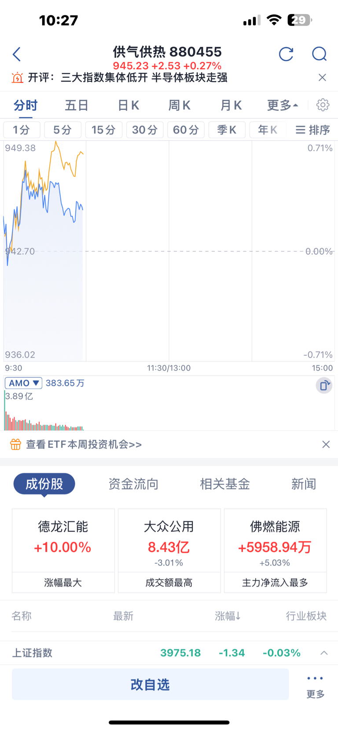The width and height of the screenshot is (338, 731).
Task: Expand the 上证指数 bar chevron
Action: click(324, 653)
